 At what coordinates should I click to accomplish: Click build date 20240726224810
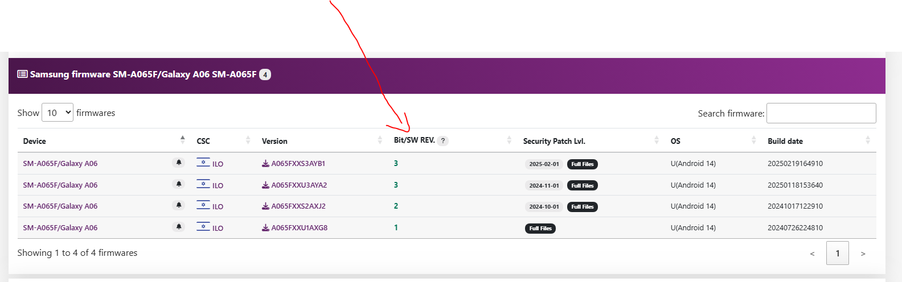[x=795, y=227]
